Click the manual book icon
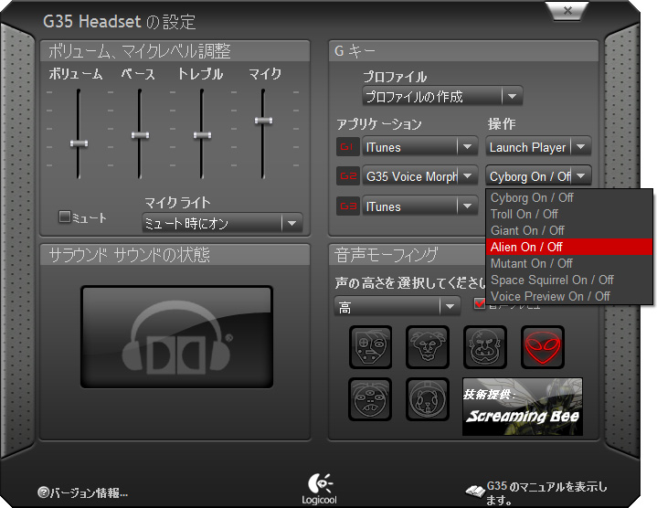Viewport: 657px width, 508px height. click(x=475, y=491)
